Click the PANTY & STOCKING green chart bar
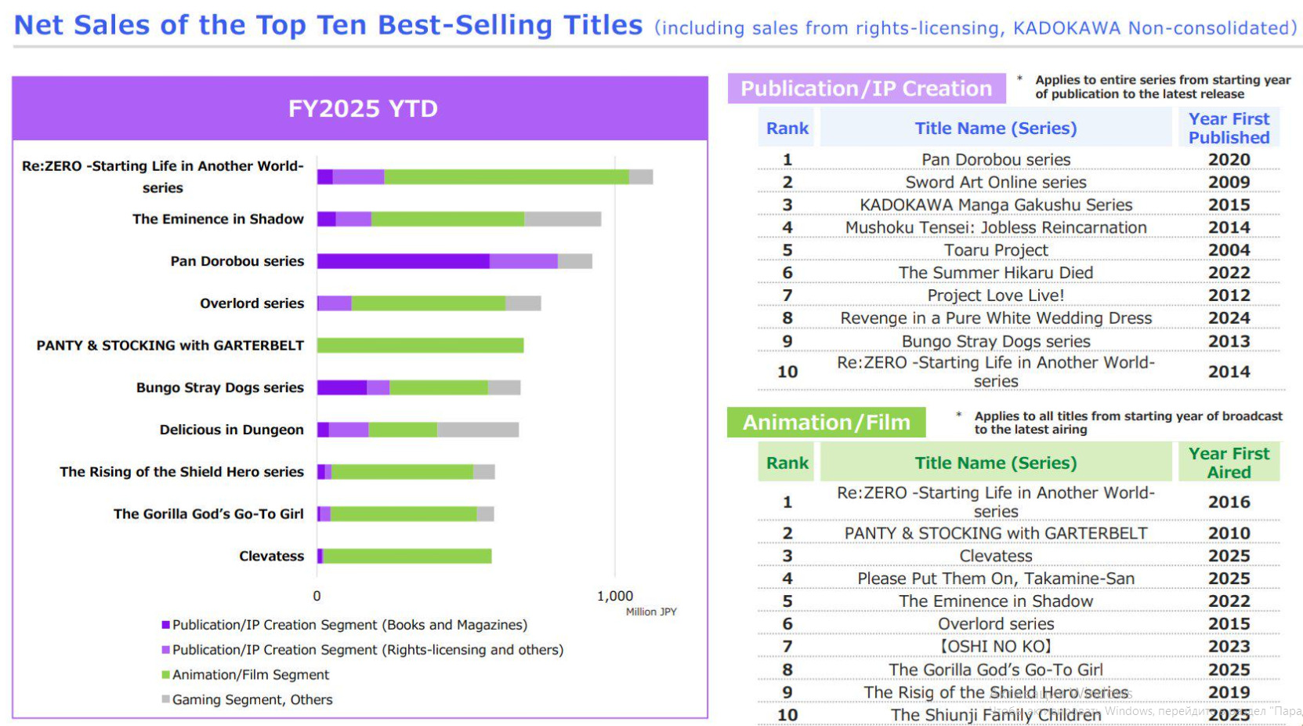Image resolution: width=1303 pixels, height=726 pixels. pyautogui.click(x=420, y=345)
